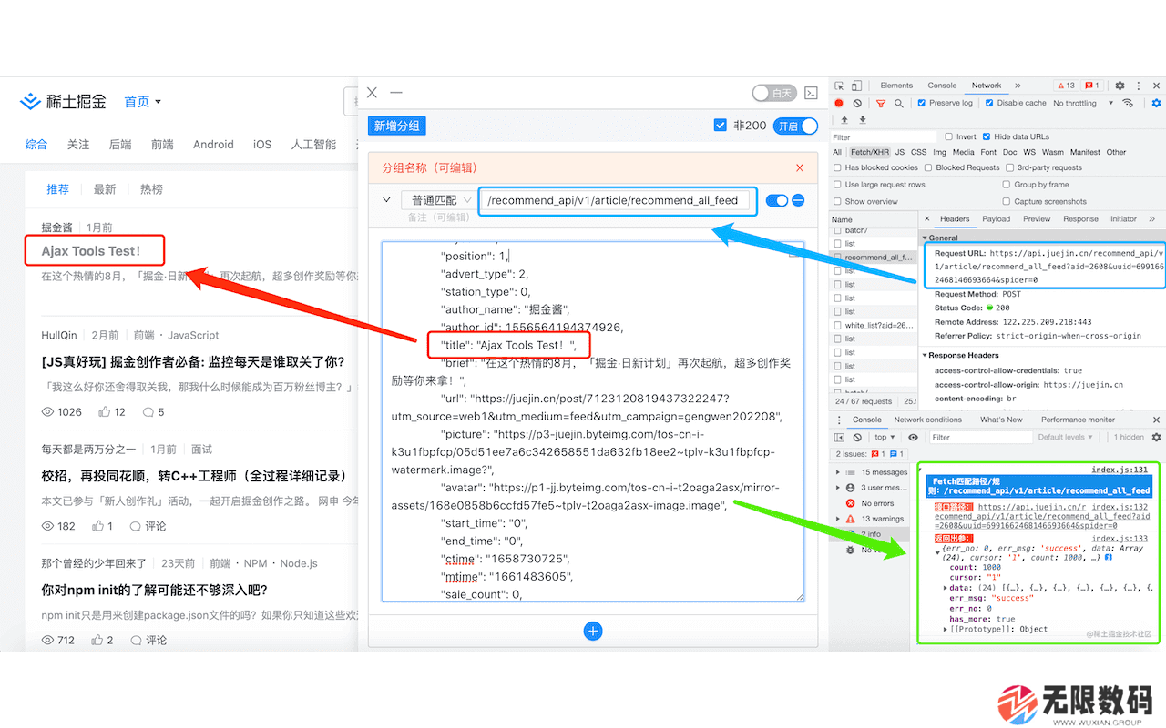Open index.js:131 source link
Viewport: 1166px width, 728px height.
(1120, 470)
